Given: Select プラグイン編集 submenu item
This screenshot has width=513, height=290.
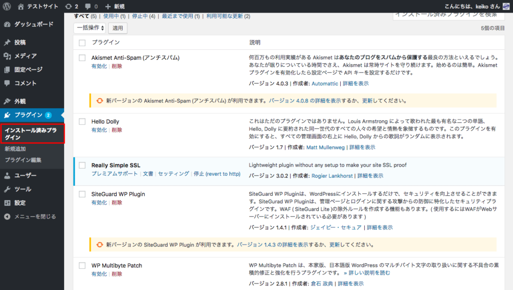Looking at the screenshot, I should click(23, 160).
